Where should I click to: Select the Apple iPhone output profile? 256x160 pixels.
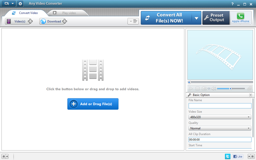pyautogui.click(x=240, y=18)
